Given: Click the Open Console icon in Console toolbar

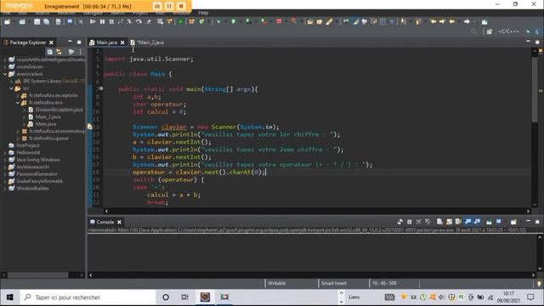Looking at the screenshot, I should [x=513, y=222].
